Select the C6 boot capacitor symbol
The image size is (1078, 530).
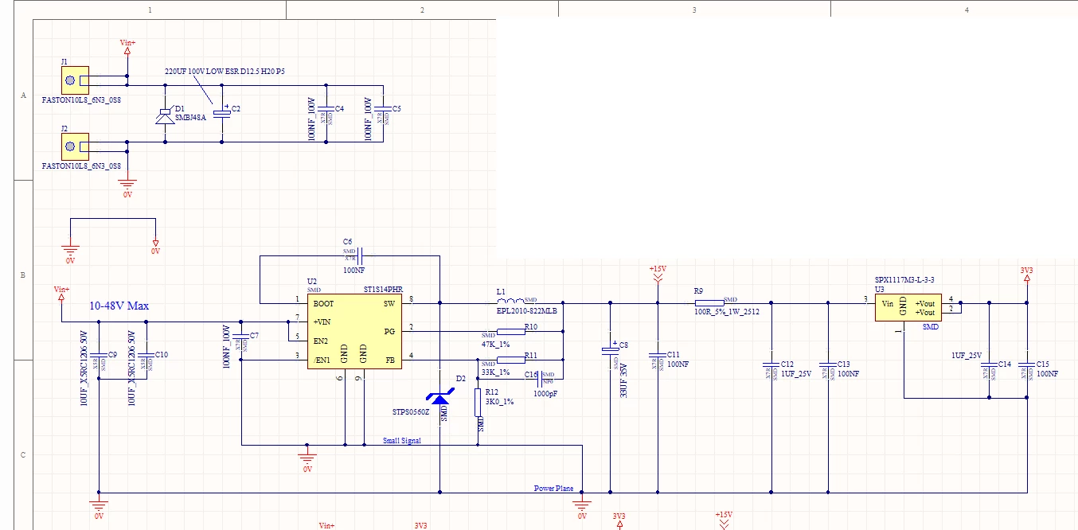pos(361,256)
